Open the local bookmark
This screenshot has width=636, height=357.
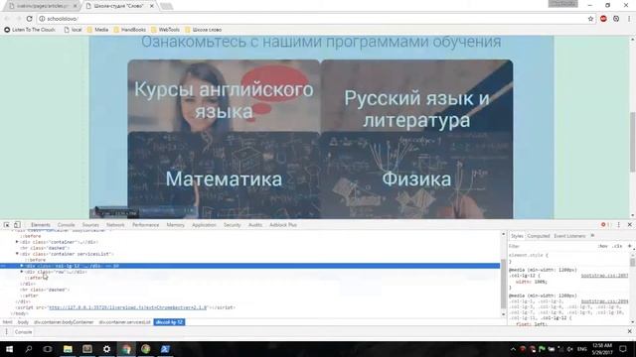73,30
